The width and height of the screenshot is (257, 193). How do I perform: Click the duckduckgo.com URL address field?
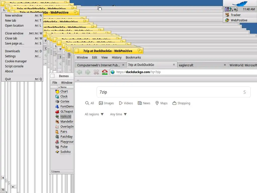coord(183,72)
